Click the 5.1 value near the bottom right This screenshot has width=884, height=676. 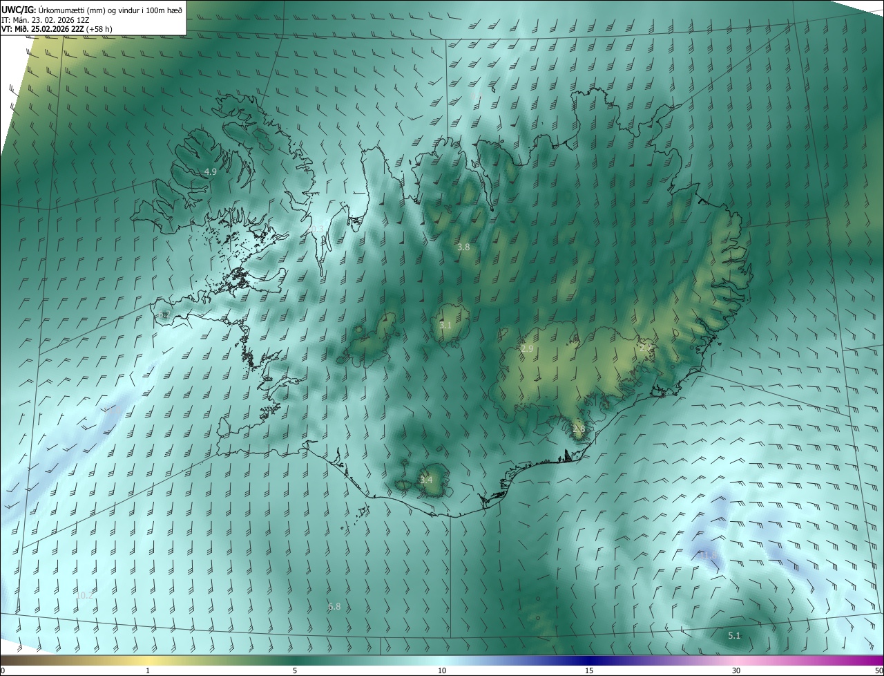[734, 635]
